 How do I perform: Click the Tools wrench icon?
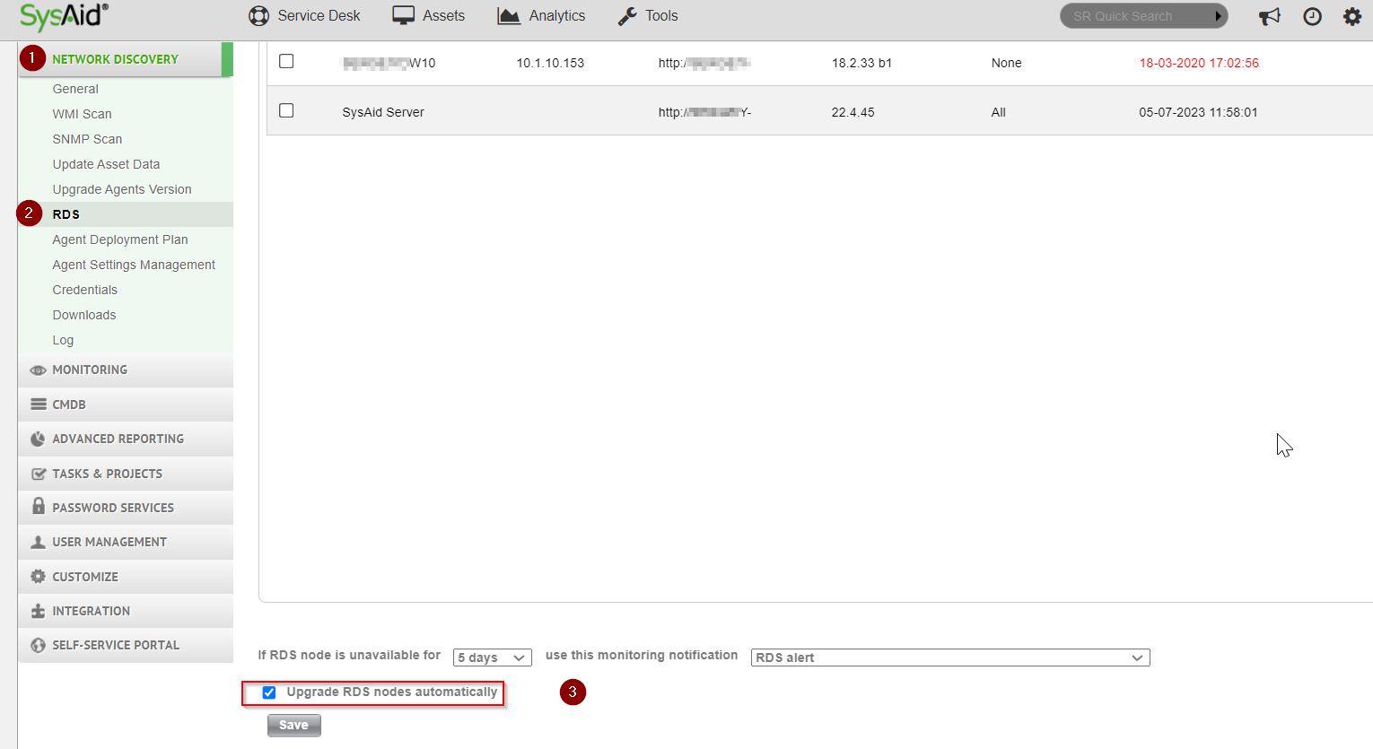point(628,16)
